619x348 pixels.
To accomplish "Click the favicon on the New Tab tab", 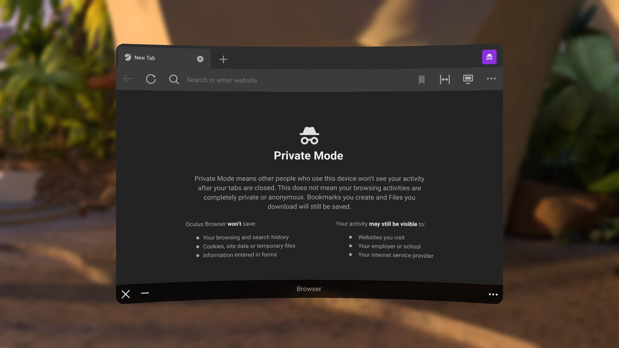I will 128,58.
